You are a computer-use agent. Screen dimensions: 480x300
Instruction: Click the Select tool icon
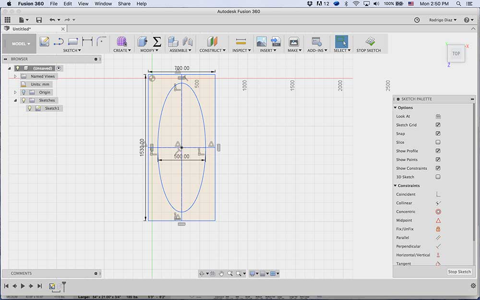[x=341, y=42]
